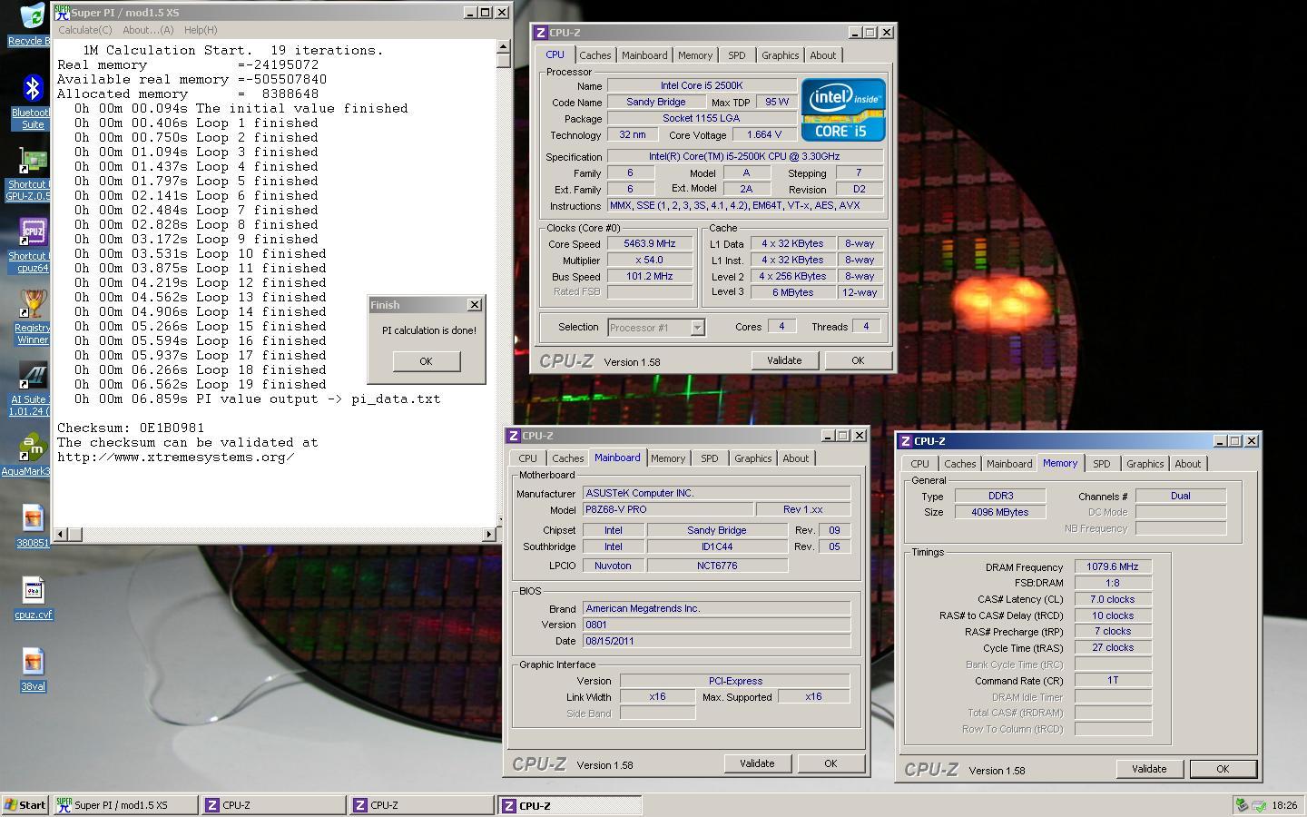
Task: Open the Help(H) menu in Super PI
Action: [201, 30]
